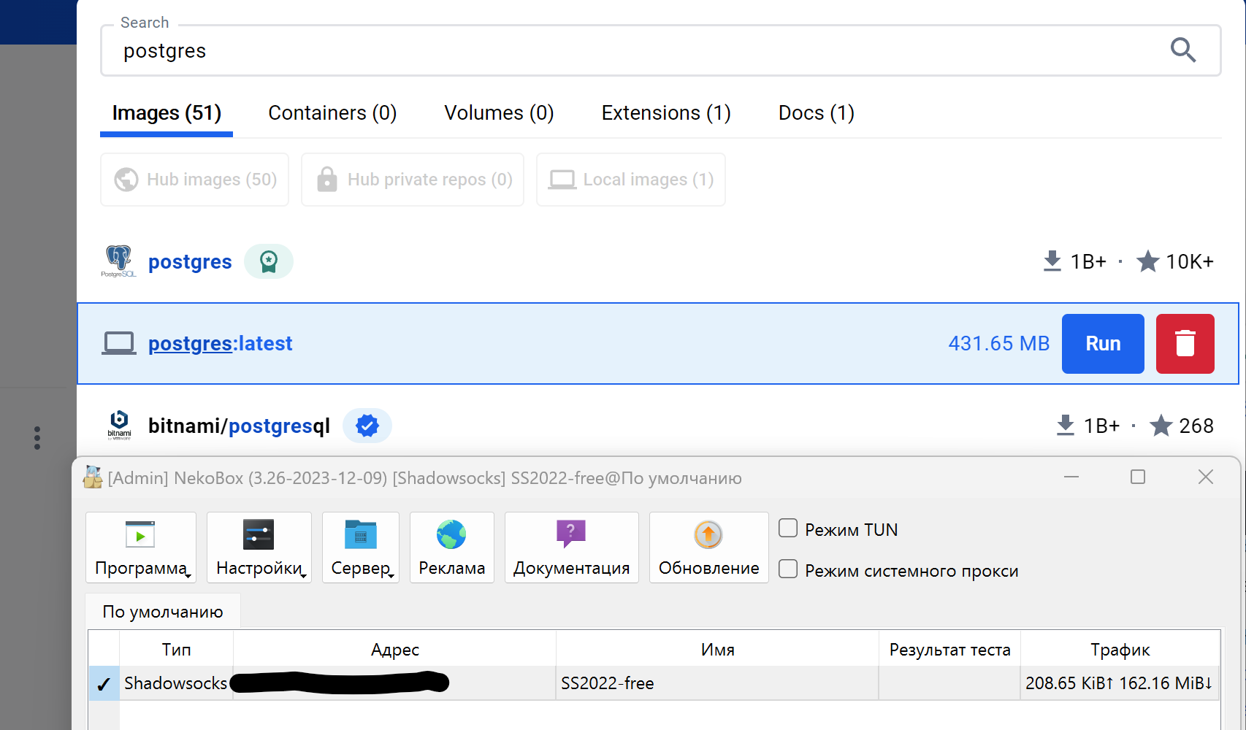Image resolution: width=1246 pixels, height=730 pixels.
Task: Click the postgres download count icon
Action: (x=1052, y=261)
